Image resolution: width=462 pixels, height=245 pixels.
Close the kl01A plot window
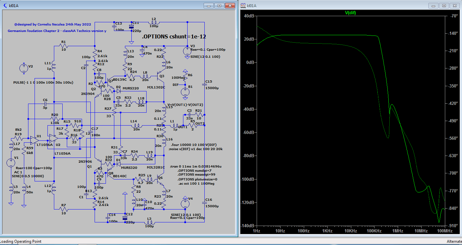(x=454, y=5)
